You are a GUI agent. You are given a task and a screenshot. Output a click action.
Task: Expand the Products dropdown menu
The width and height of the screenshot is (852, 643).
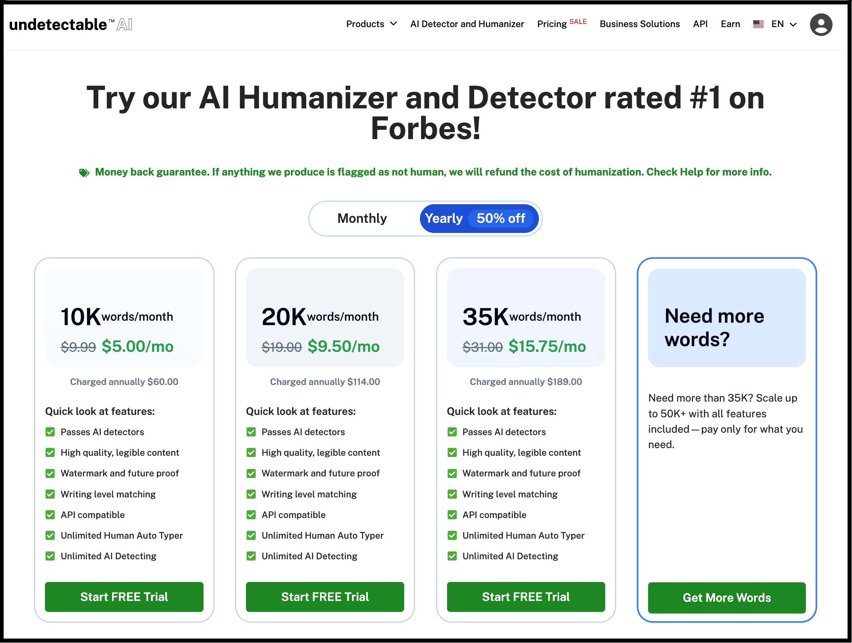click(371, 24)
